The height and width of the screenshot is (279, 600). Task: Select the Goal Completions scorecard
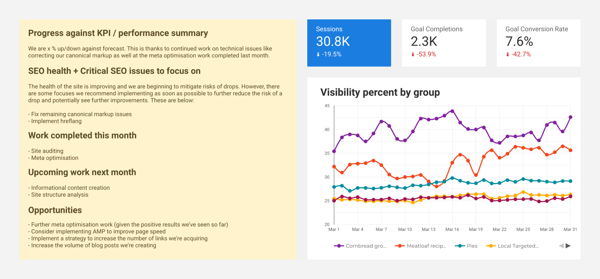coord(444,43)
